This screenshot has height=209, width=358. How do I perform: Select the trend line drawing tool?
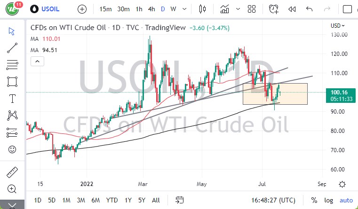point(13,47)
